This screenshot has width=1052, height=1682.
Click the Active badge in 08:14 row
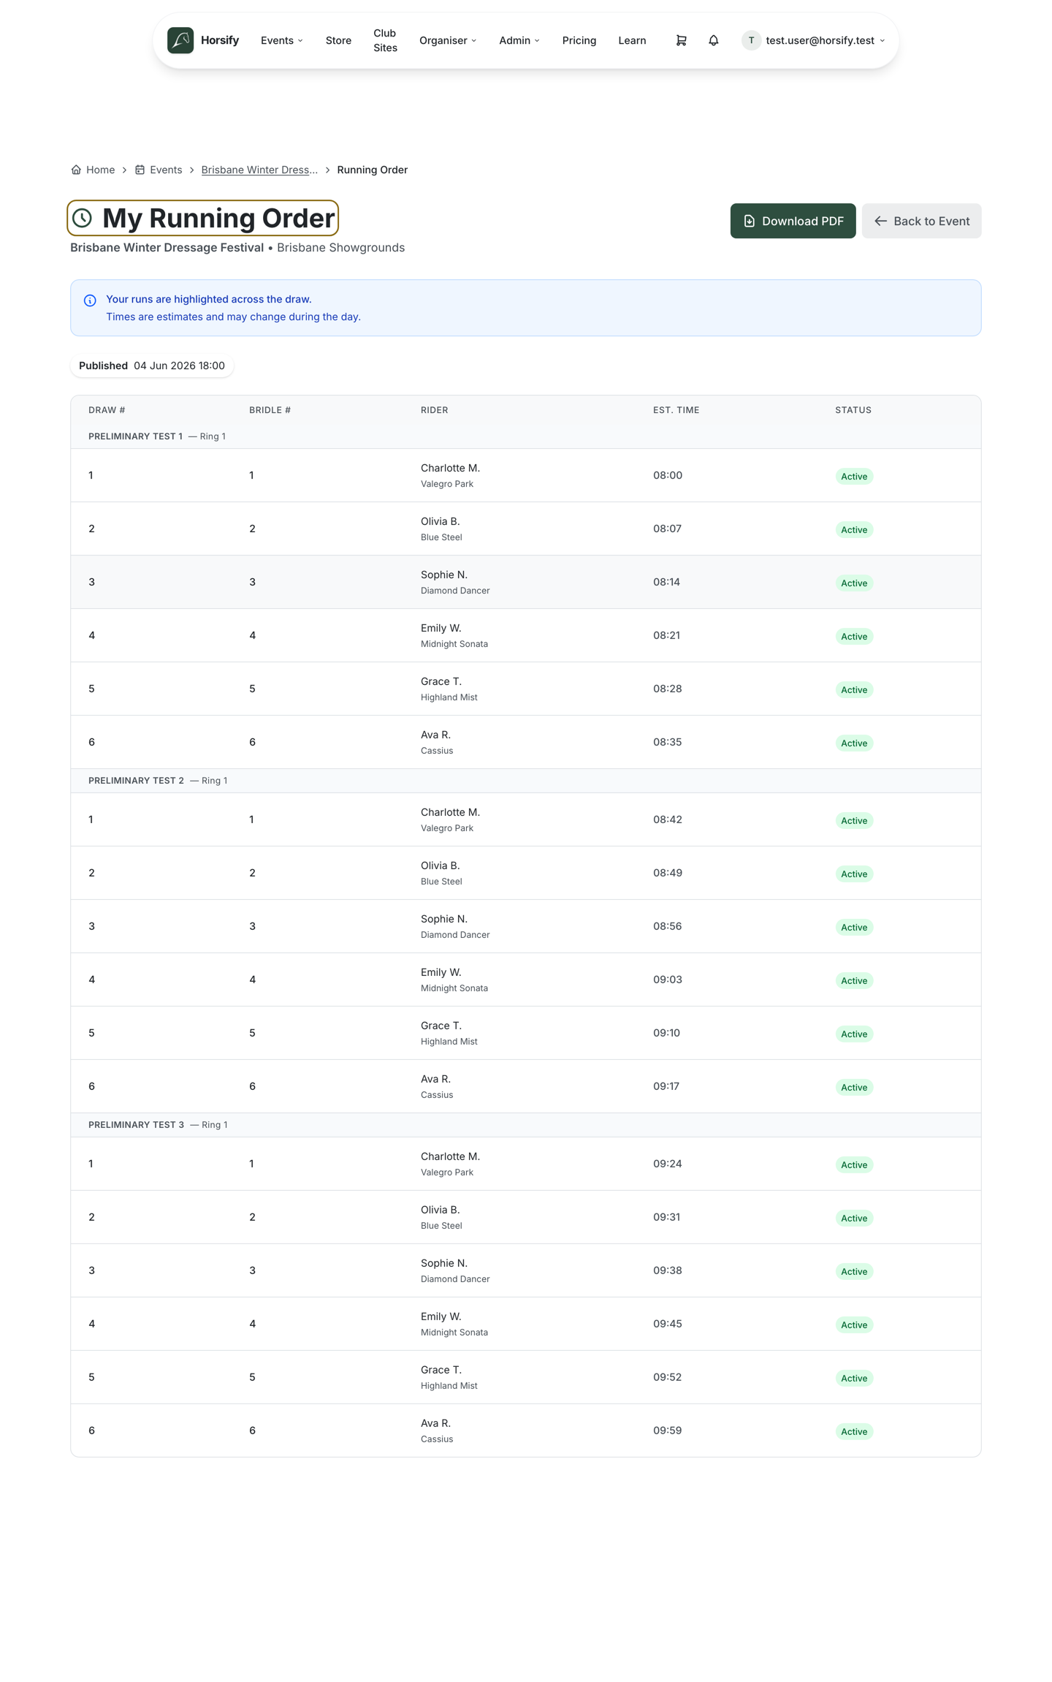tap(853, 583)
